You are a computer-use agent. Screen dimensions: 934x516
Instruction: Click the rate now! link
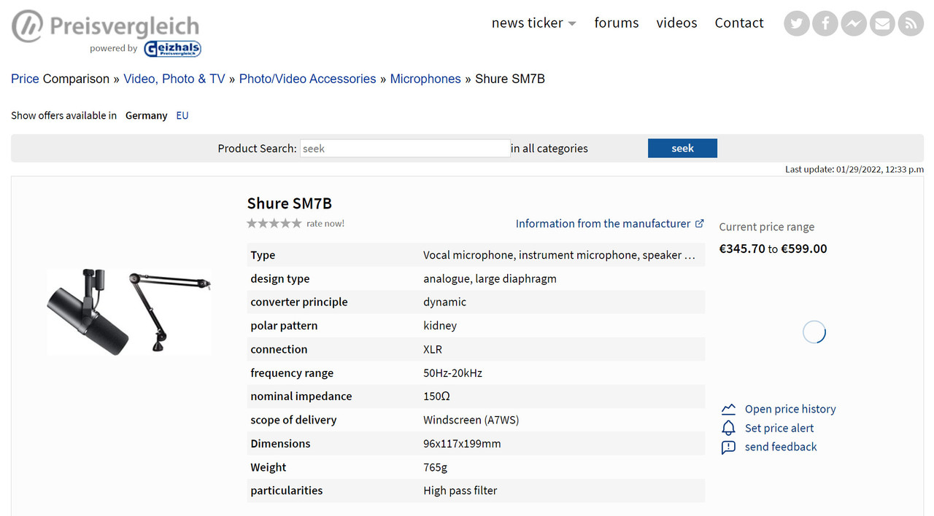(325, 224)
